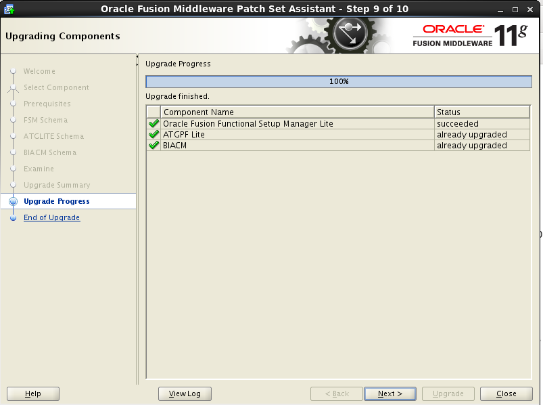
Task: Click the Examine step bullet icon
Action: tap(13, 169)
